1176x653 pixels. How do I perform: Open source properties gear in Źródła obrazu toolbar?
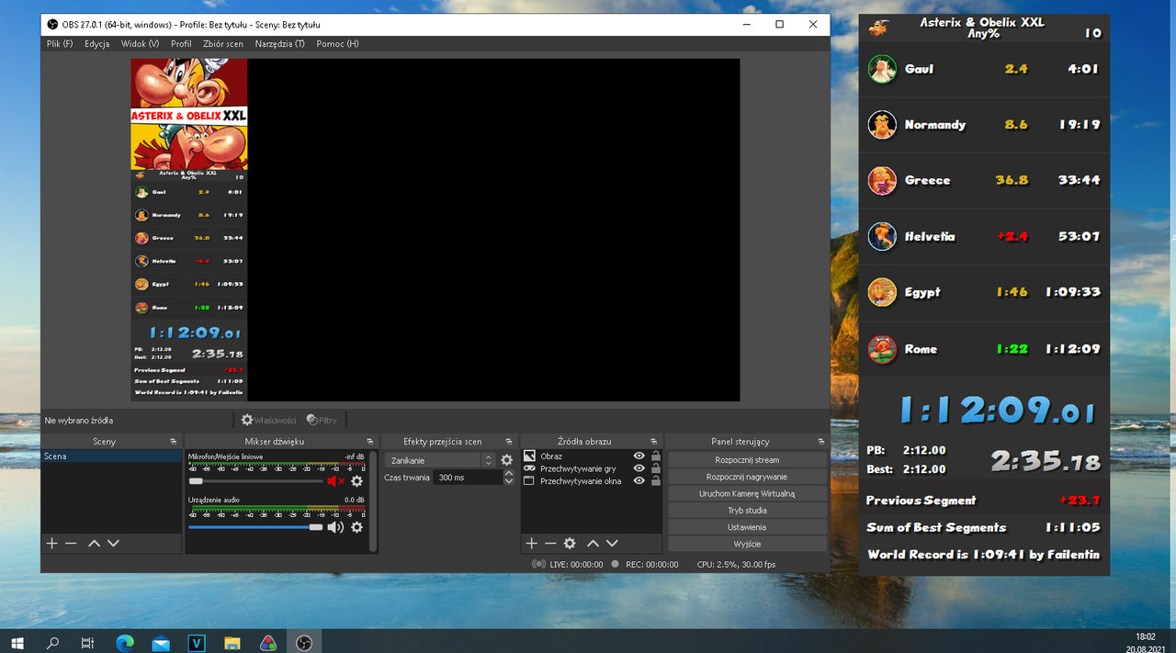pyautogui.click(x=570, y=543)
